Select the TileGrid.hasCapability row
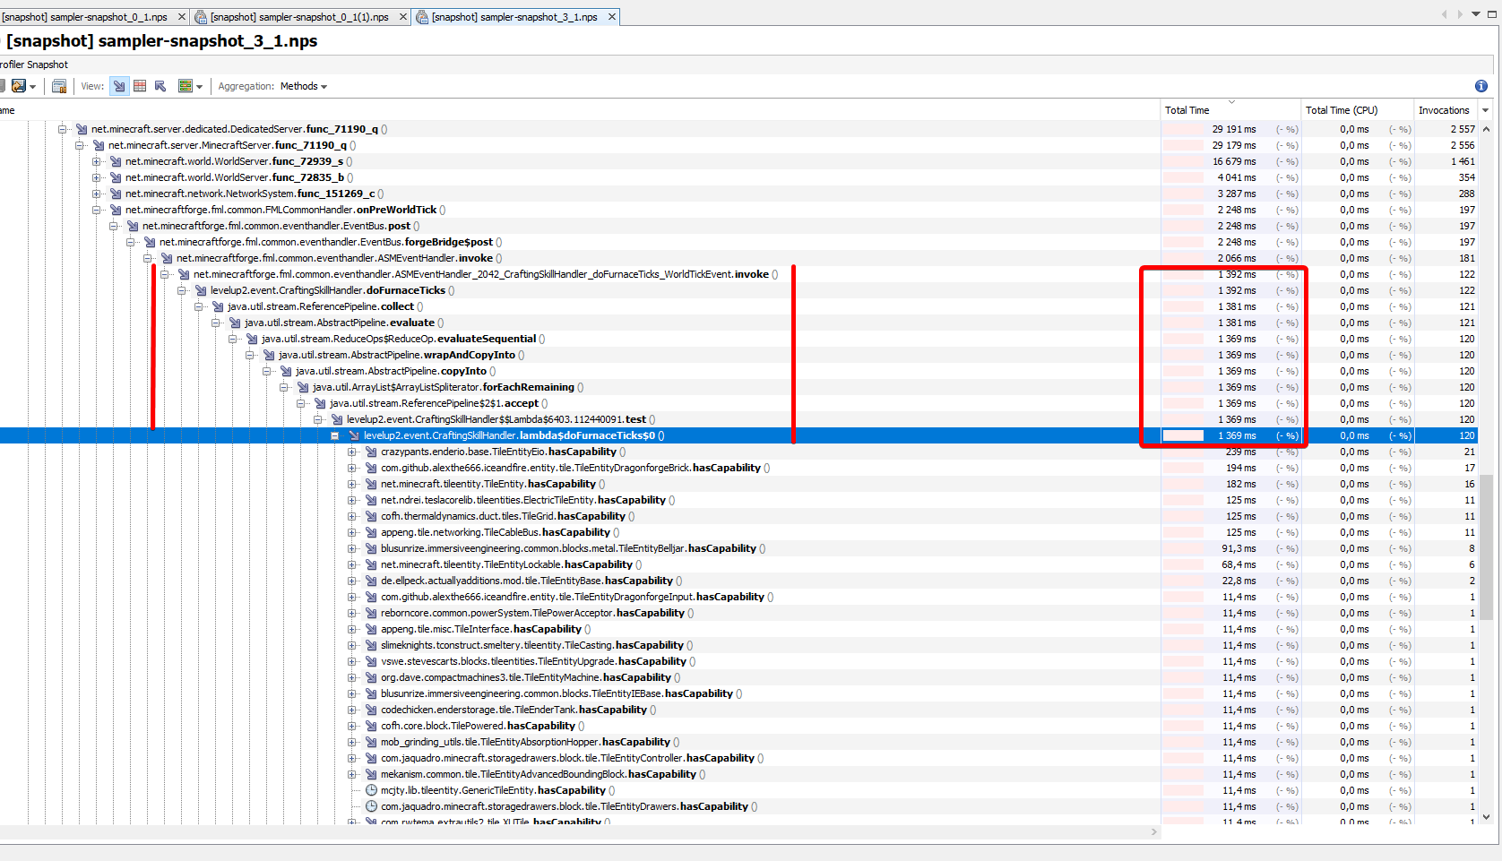1502x861 pixels. coord(738,516)
